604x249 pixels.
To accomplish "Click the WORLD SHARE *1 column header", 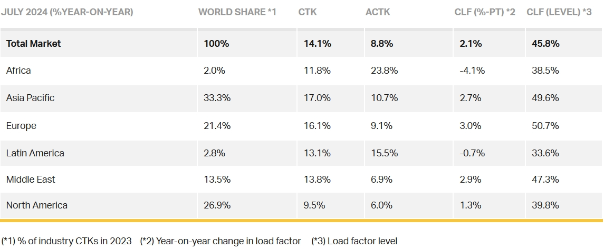I will pos(237,12).
